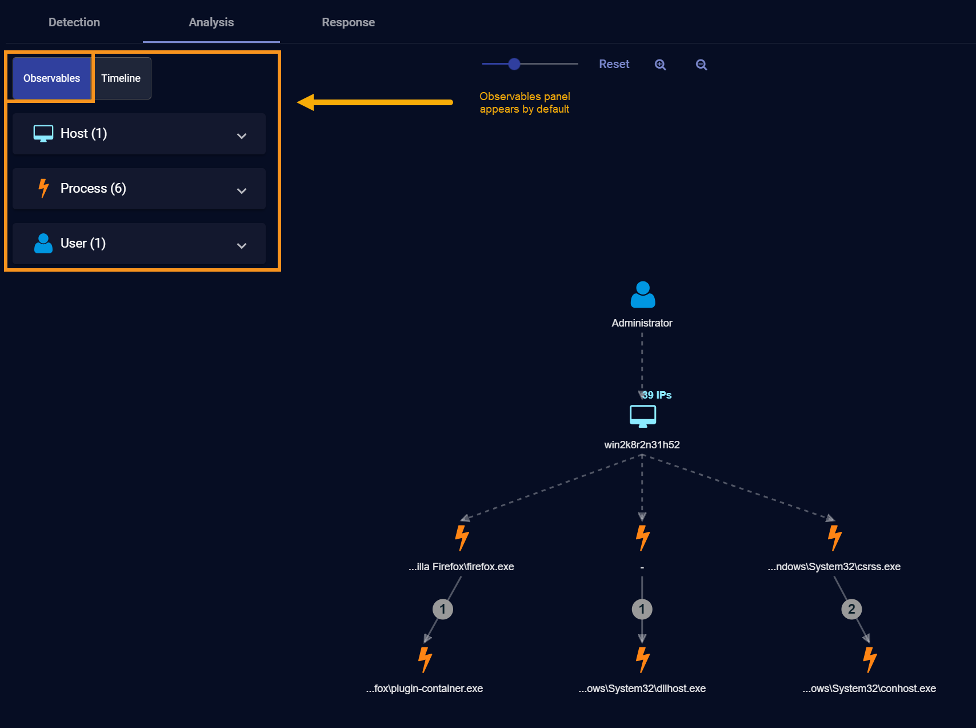The image size is (976, 728).
Task: Expand the Process (6) section chevron
Action: pos(242,190)
